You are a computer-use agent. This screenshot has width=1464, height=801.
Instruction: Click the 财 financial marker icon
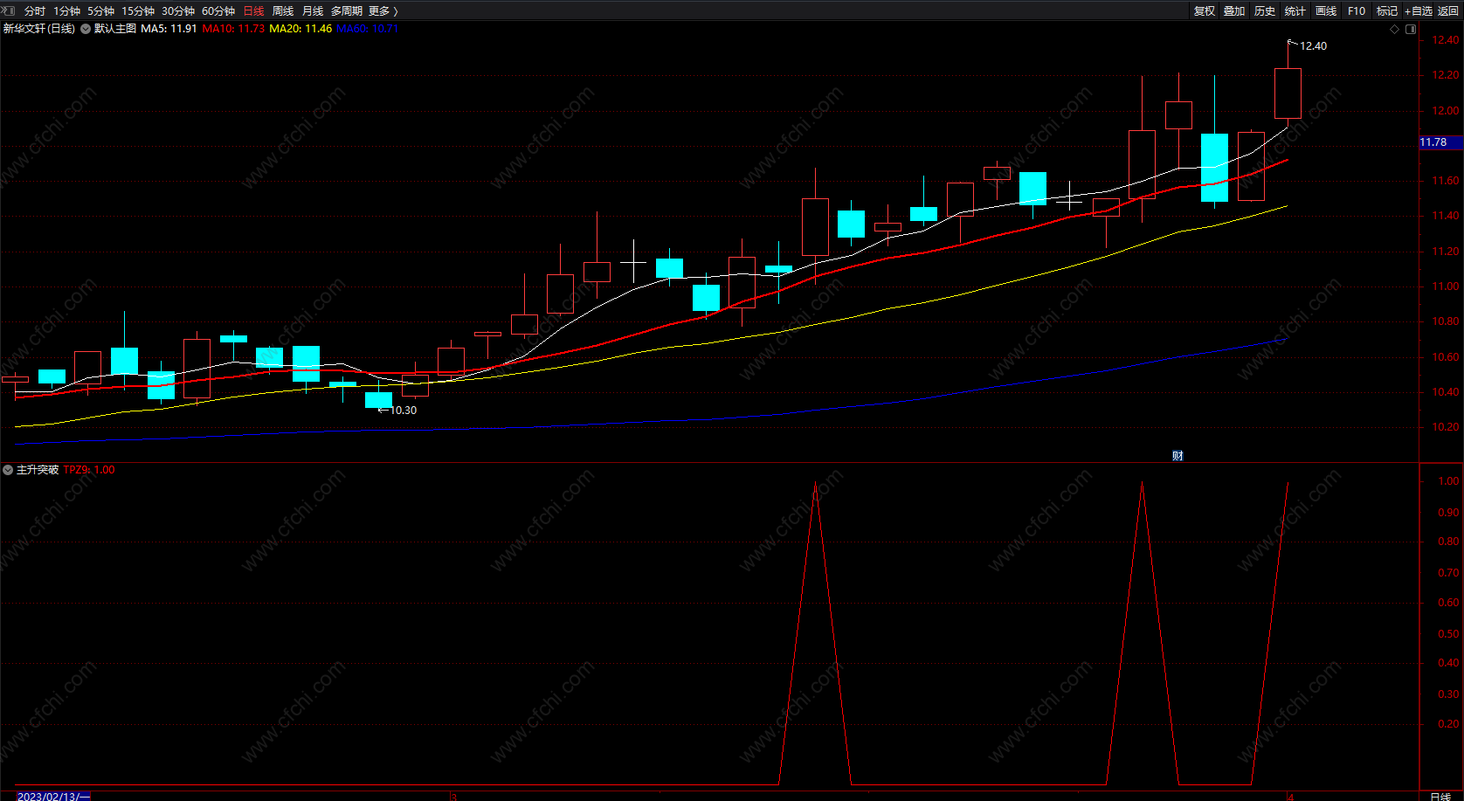pyautogui.click(x=1177, y=456)
